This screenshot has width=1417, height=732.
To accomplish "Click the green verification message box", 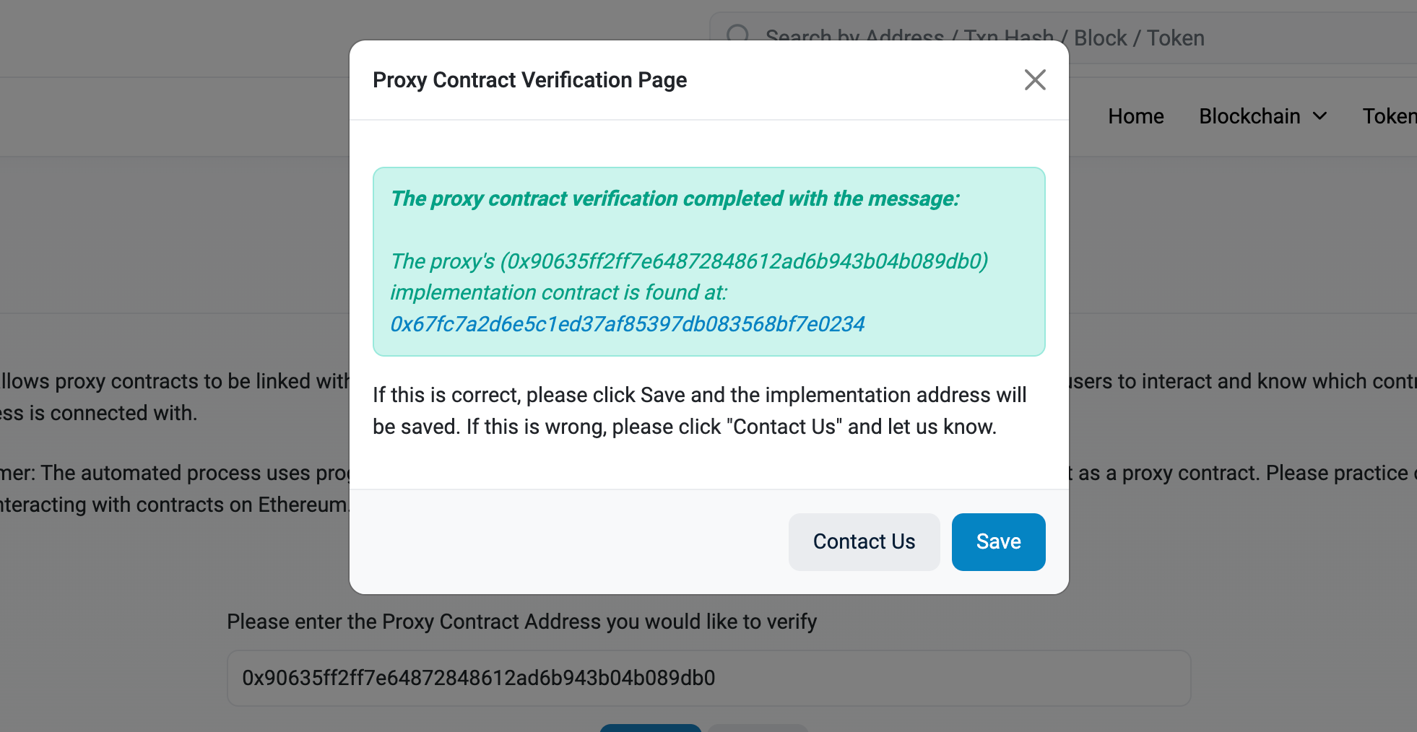I will click(x=708, y=261).
